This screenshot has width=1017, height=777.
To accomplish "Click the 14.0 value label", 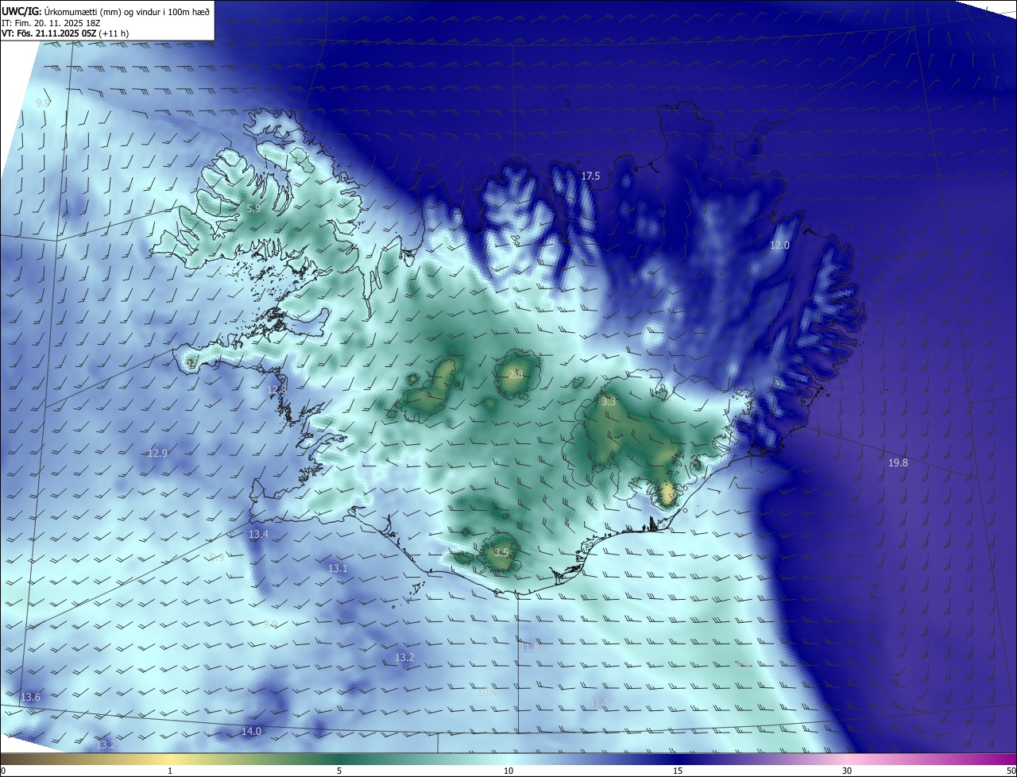I will [x=251, y=732].
